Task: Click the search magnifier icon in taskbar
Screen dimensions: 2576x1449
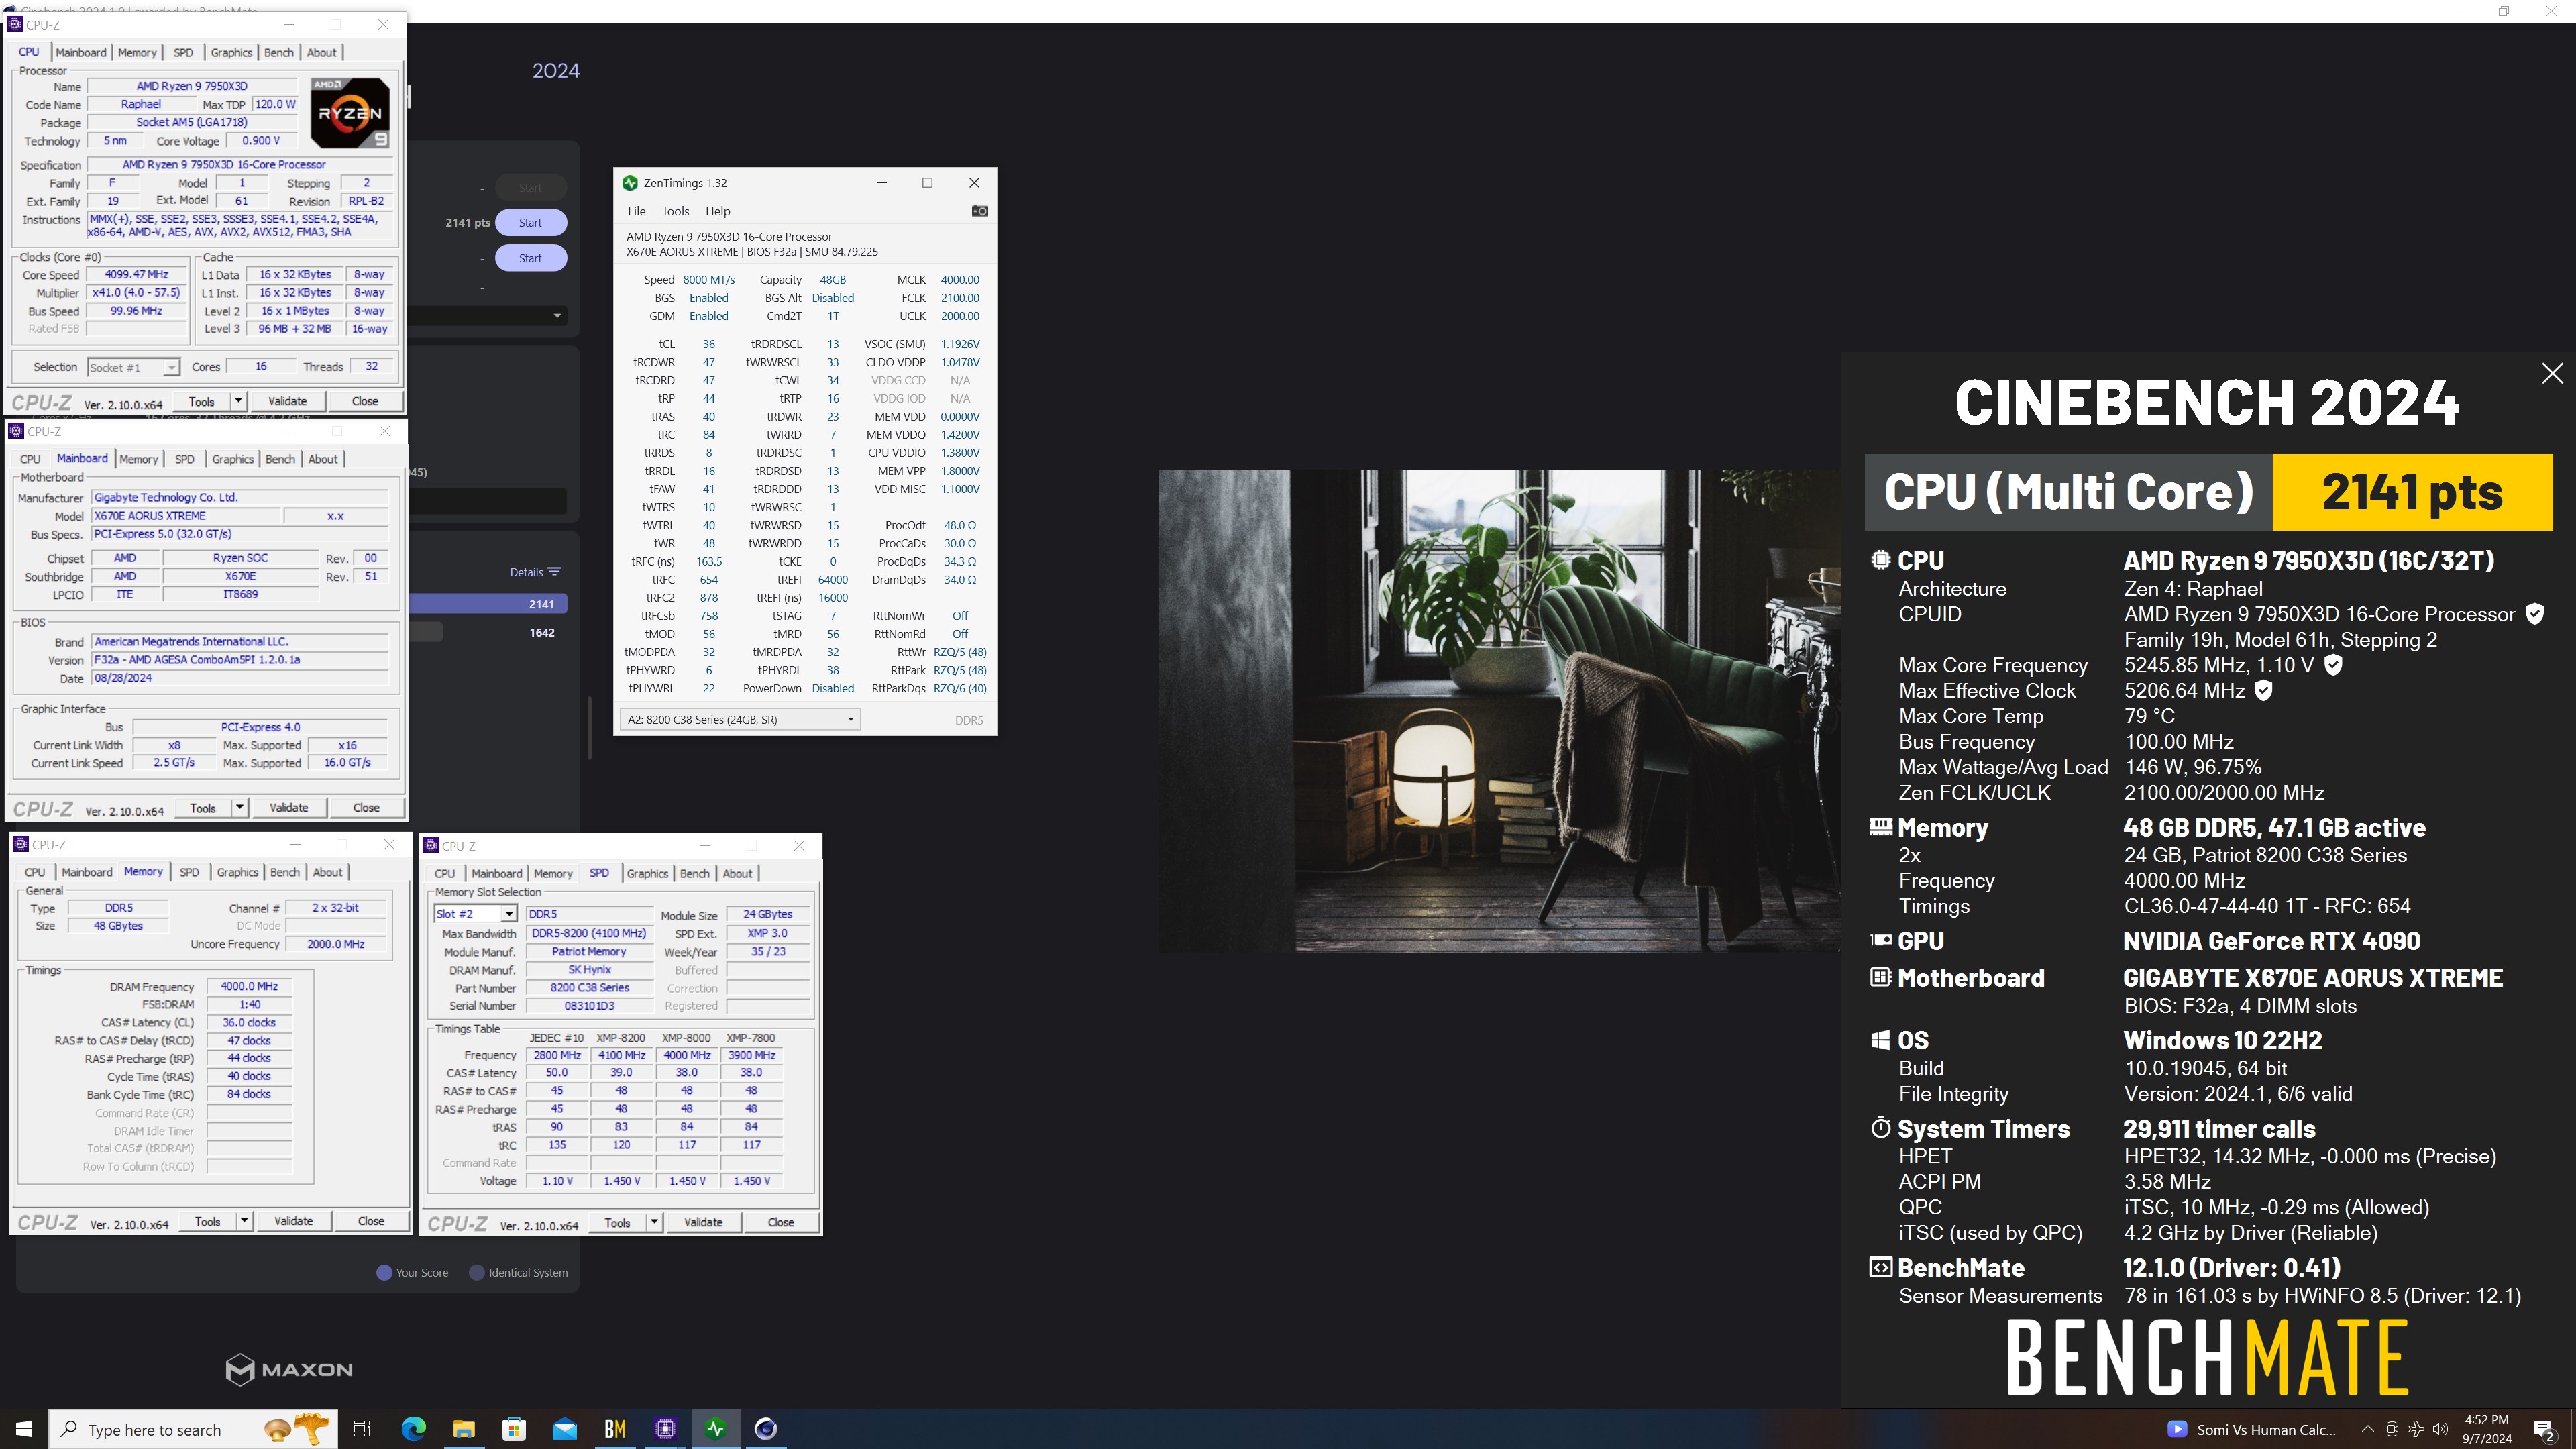Action: pyautogui.click(x=69, y=1429)
